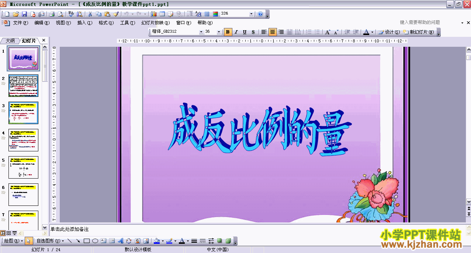
Task: Click the Copy icon in the toolbar
Action: pyautogui.click(x=98, y=14)
